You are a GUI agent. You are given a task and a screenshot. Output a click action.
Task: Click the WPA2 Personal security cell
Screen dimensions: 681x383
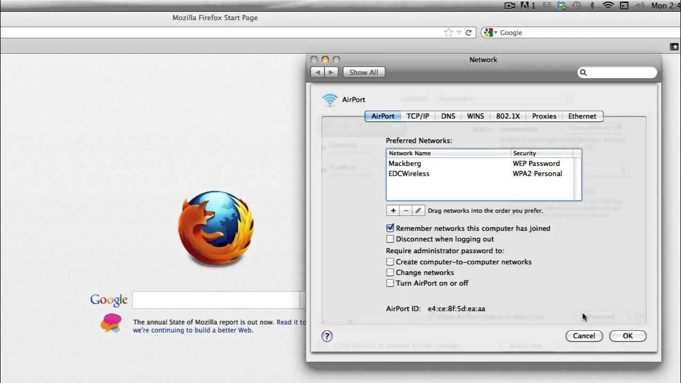(x=537, y=173)
